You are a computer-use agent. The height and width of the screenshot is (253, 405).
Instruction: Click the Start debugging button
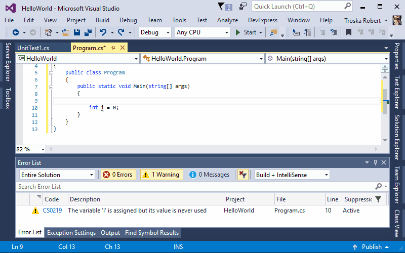[x=246, y=32]
